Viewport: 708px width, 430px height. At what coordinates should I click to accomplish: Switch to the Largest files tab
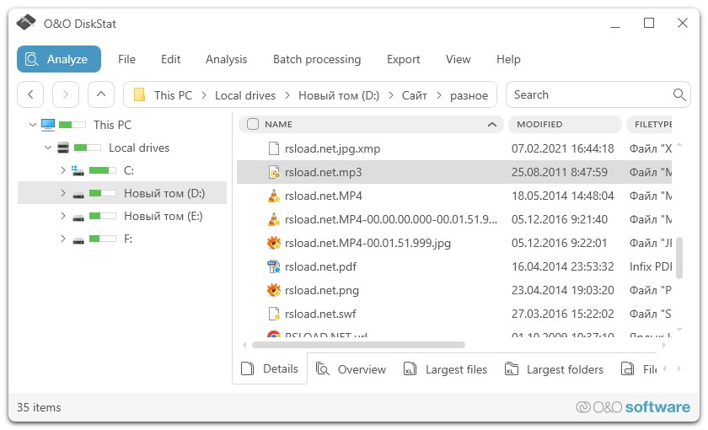pos(455,369)
